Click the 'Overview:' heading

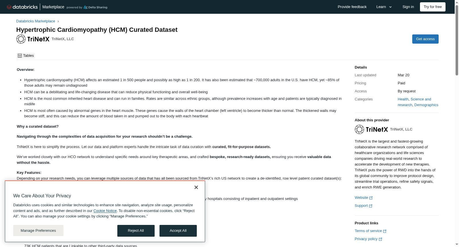pos(26,70)
